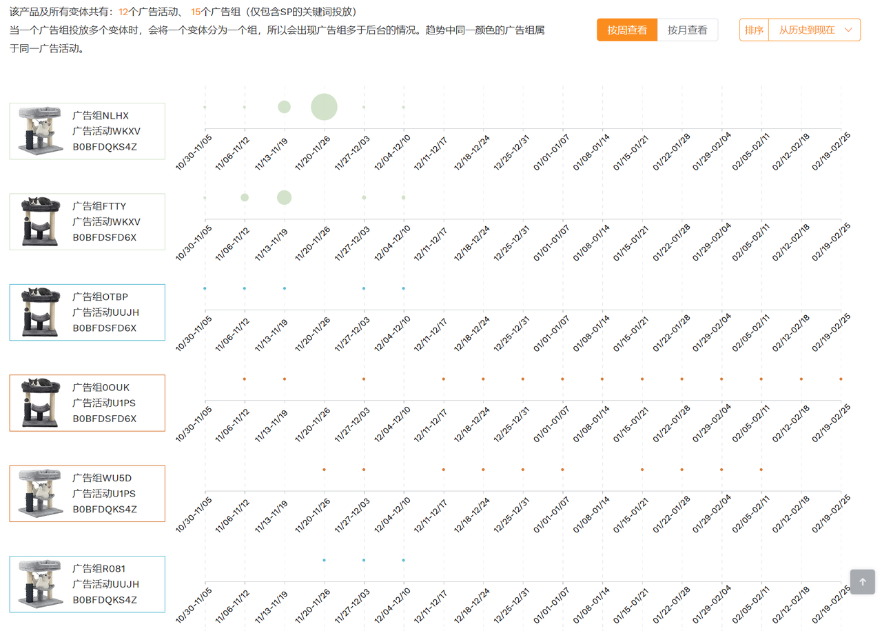Viewport: 882px width, 631px height.
Task: Switch to monthly view 按月查看
Action: point(688,30)
